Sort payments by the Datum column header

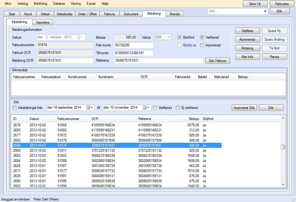pos(41,119)
